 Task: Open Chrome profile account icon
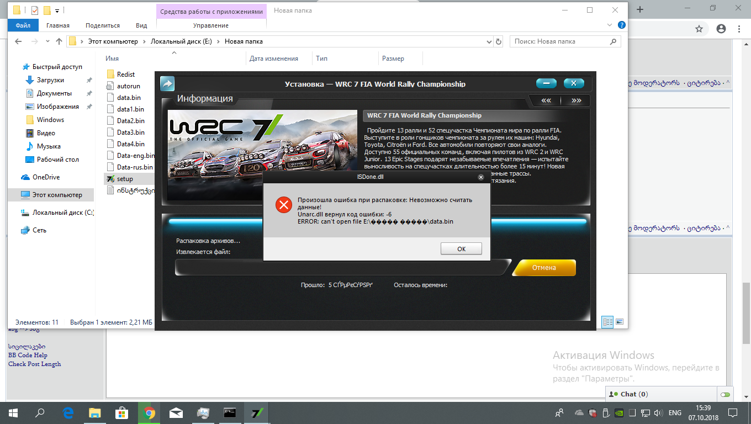tap(721, 28)
